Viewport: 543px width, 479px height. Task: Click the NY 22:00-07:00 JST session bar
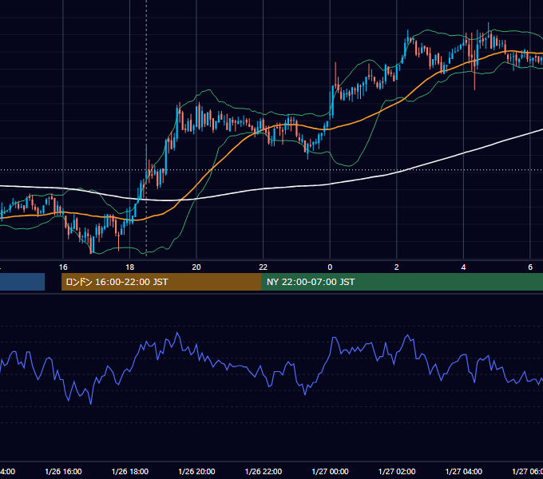click(x=402, y=282)
